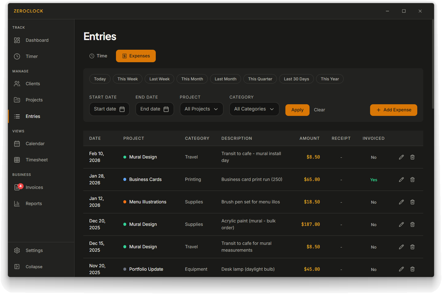Viewport: 442px width, 294px height.
Task: Click the Add Expense button
Action: point(393,110)
